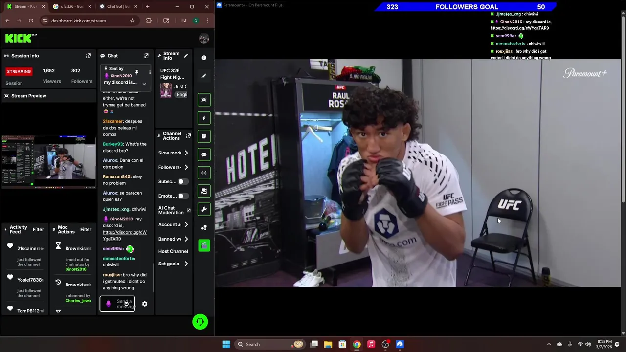Screen dimensions: 626x352
Task: Switch to the Chat Bot tab
Action: pyautogui.click(x=117, y=6)
